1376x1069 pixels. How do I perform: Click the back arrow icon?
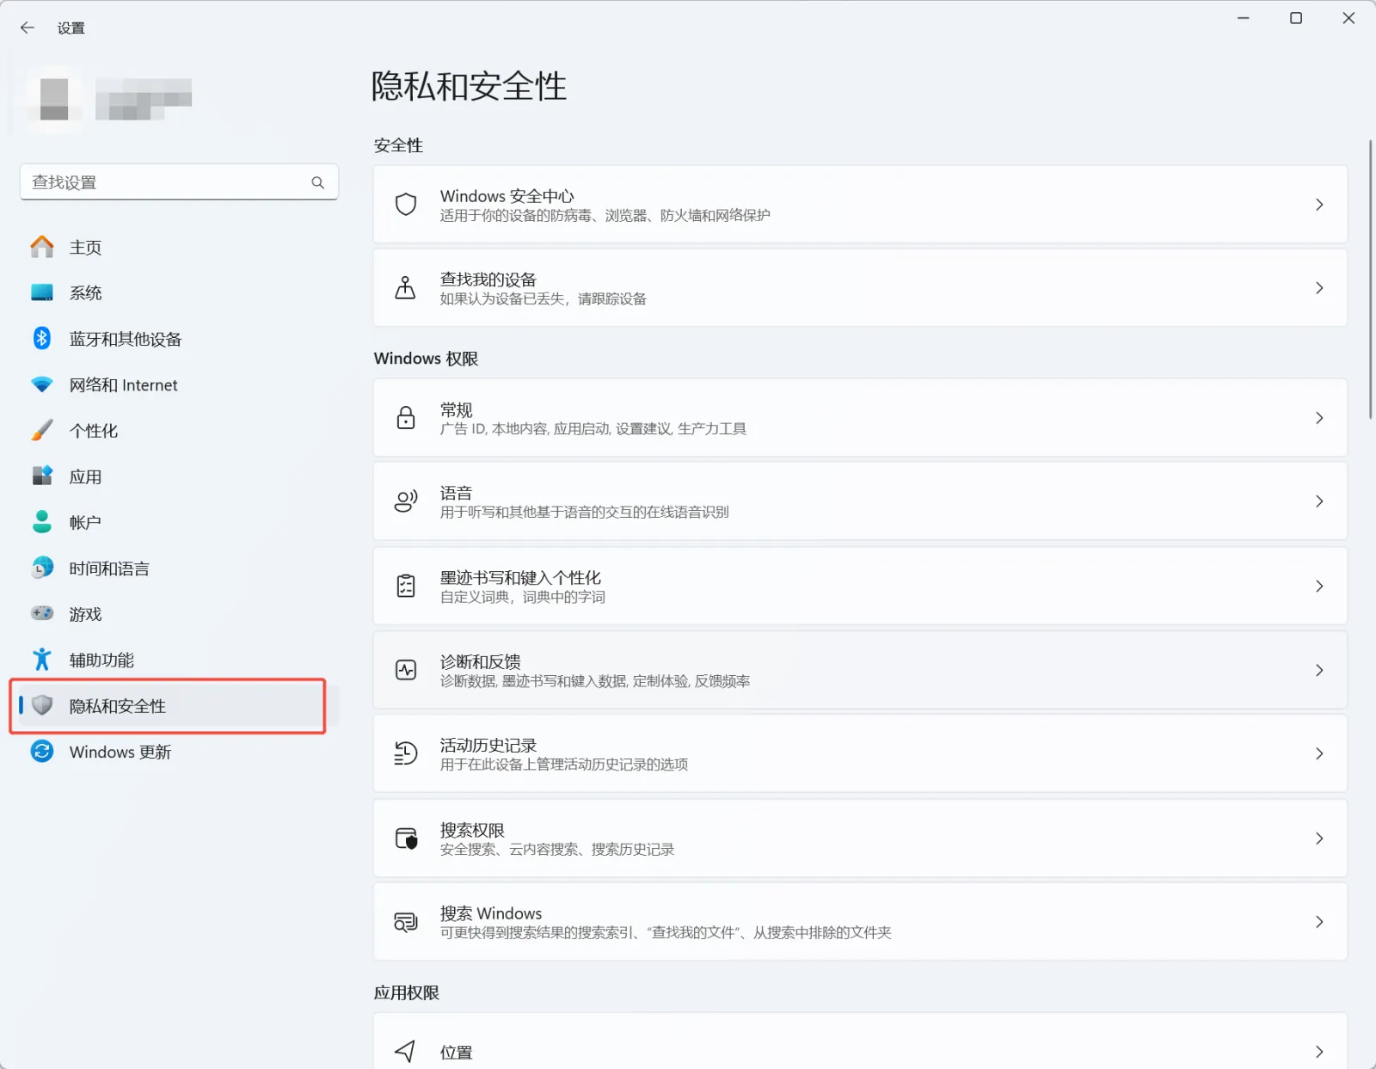click(28, 28)
